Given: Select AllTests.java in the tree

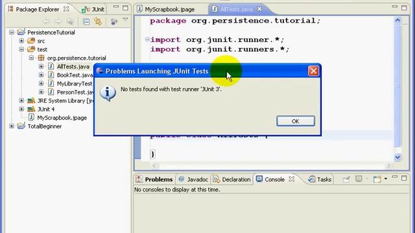Looking at the screenshot, I should pyautogui.click(x=73, y=67).
